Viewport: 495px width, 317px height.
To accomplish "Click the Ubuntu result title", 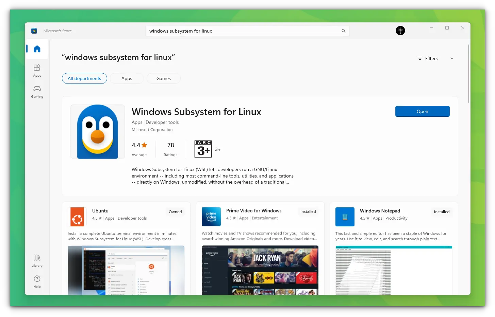I will pos(100,211).
